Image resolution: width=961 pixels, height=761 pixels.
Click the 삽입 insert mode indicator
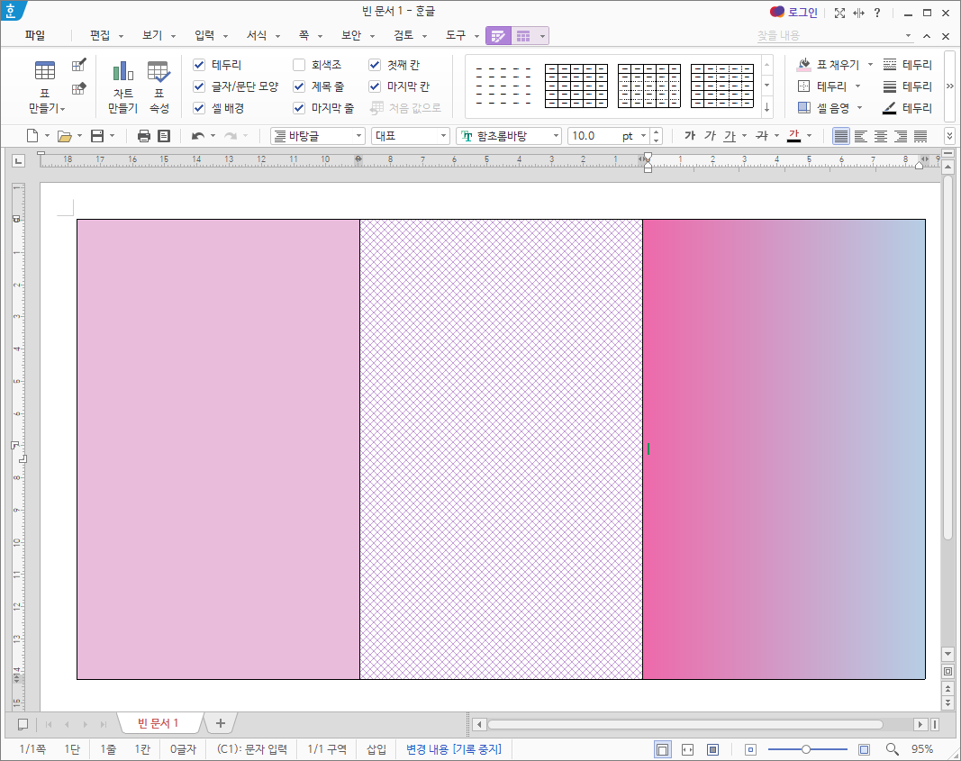coord(376,749)
